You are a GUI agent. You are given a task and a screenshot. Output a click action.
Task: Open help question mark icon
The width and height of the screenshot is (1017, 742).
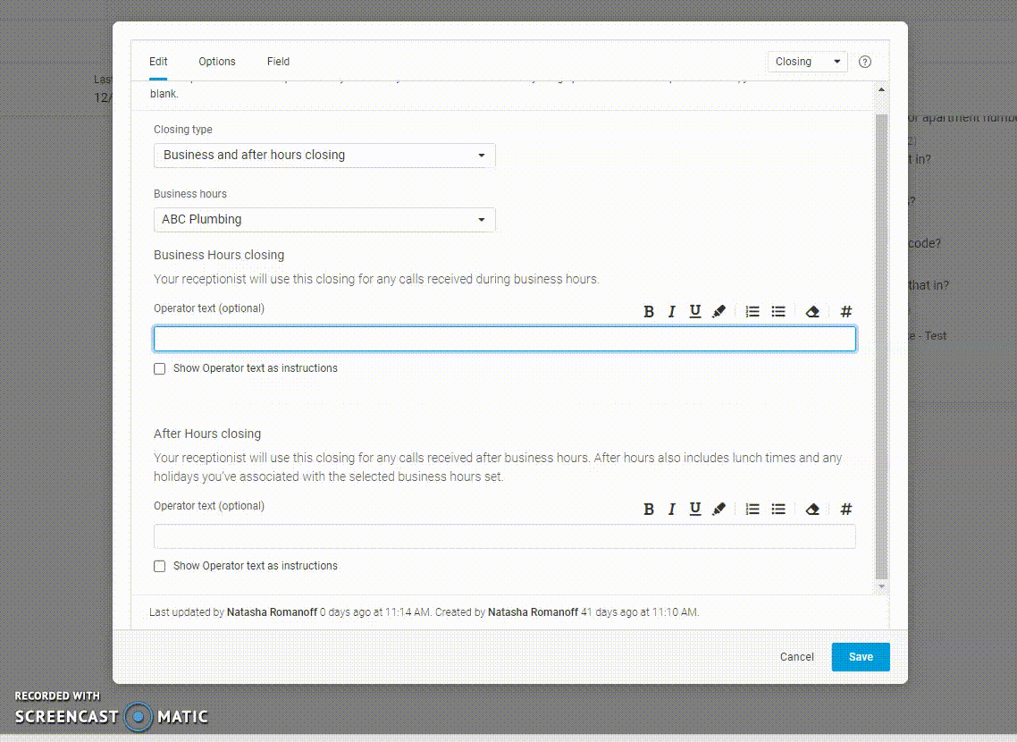[864, 62]
